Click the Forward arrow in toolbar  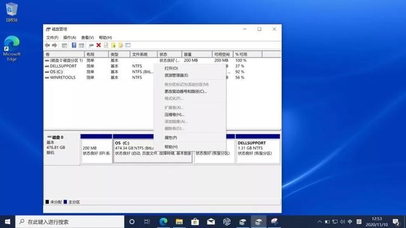(55, 45)
